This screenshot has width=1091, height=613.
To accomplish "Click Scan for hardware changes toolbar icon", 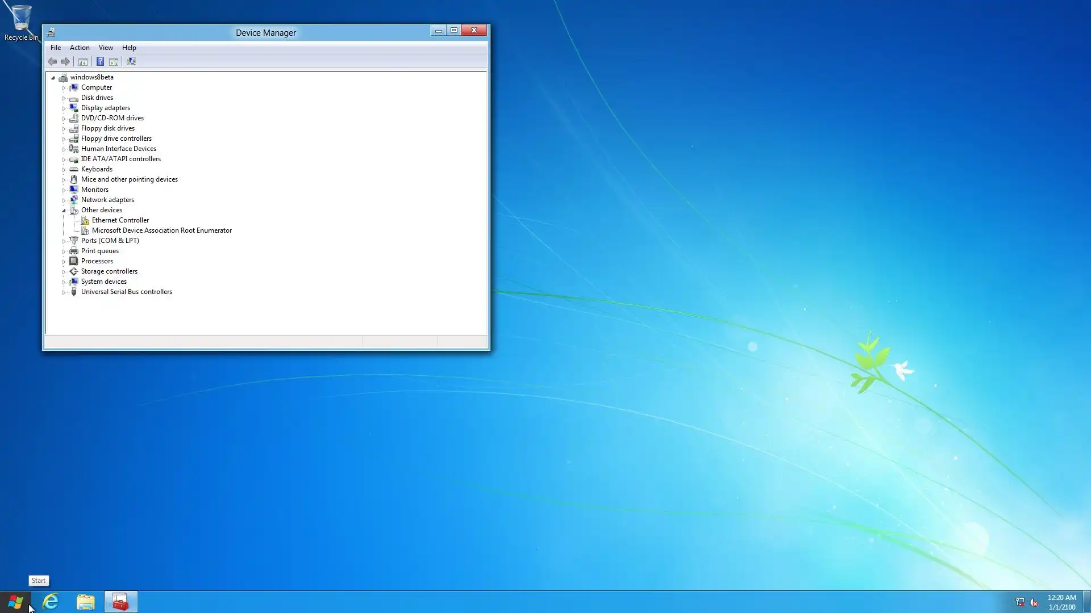I will (131, 62).
